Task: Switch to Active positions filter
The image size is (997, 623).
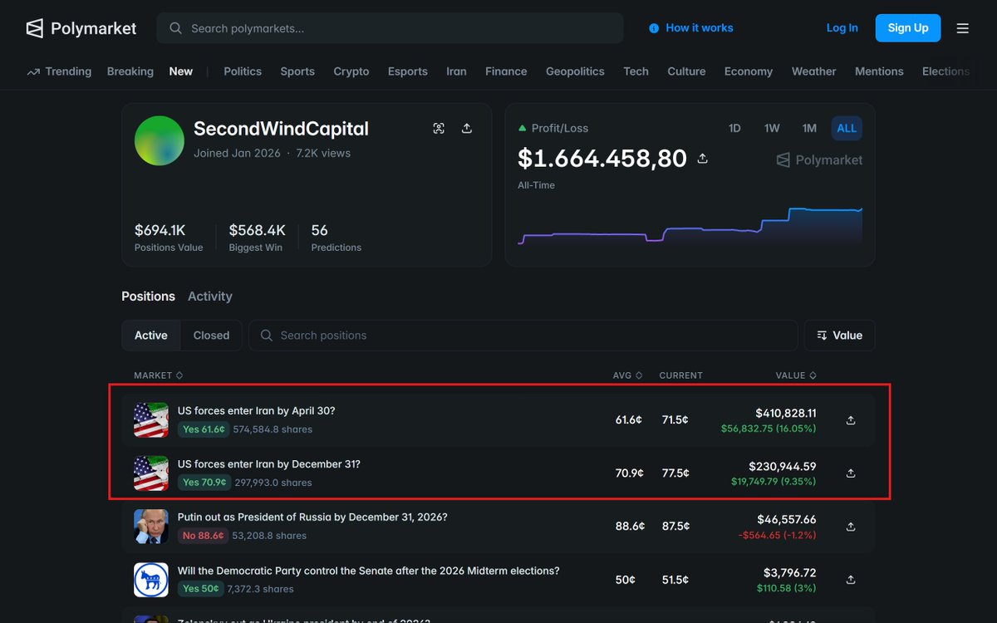Action: coord(151,336)
